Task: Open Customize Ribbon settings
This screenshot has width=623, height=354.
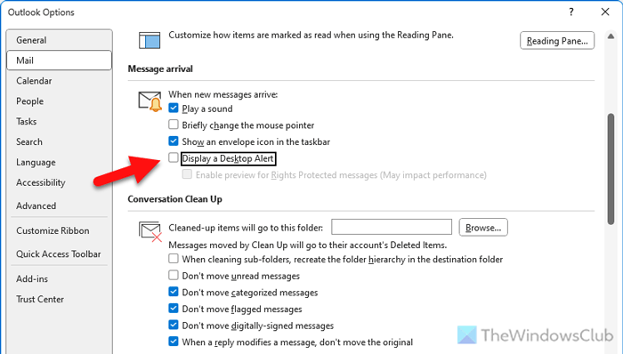Action: point(60,231)
